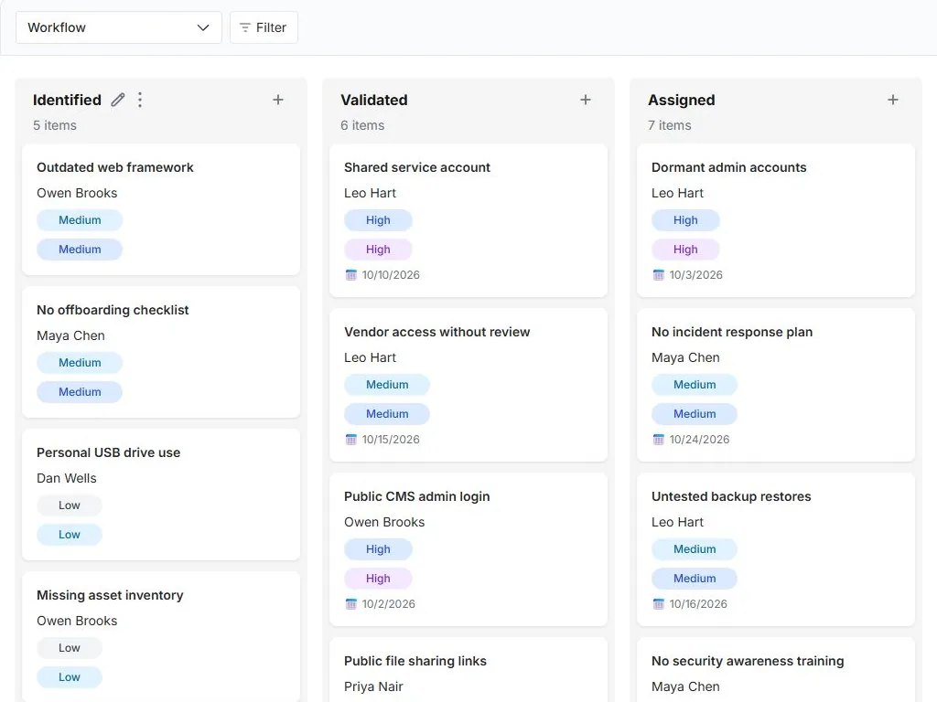The width and height of the screenshot is (937, 702).
Task: Open the Outdated web framework card
Action: (161, 209)
